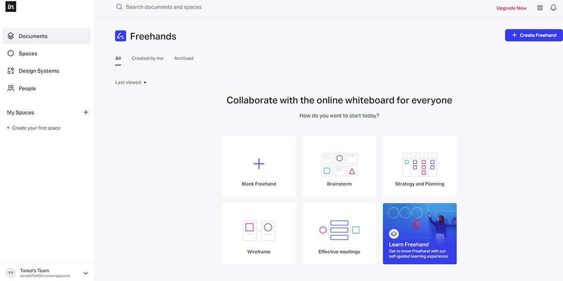Click the Strategy and Planning board illustration
Image resolution: width=563 pixels, height=281 pixels.
[x=419, y=164]
